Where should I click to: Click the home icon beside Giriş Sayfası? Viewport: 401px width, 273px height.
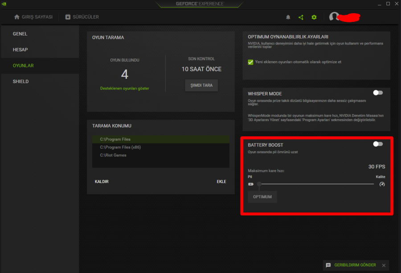(17, 17)
